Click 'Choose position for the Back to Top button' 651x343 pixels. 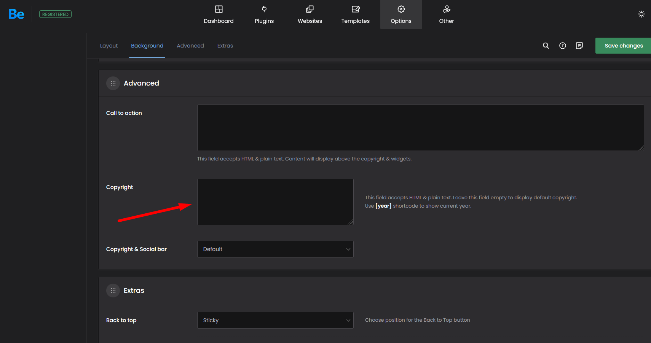[x=417, y=320]
